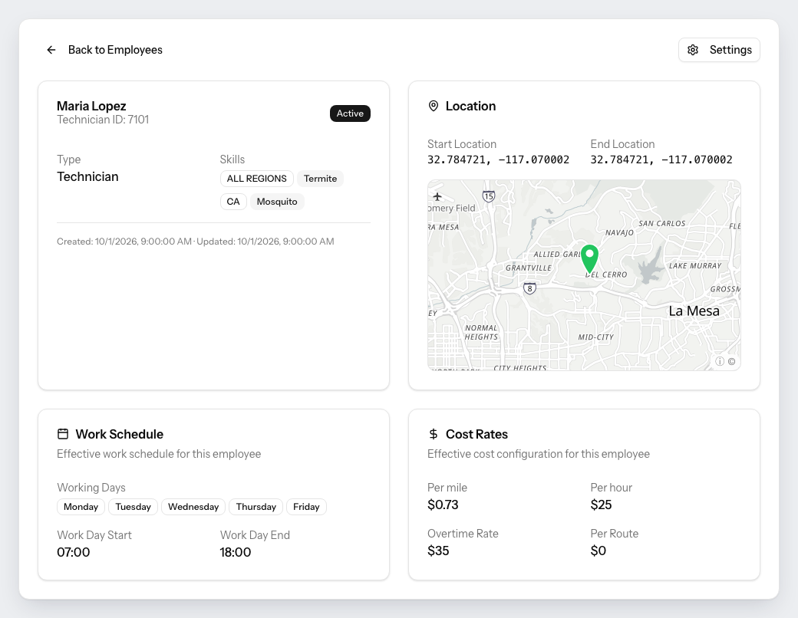The image size is (798, 618).
Task: Click the MID-CITY label on map
Action: pos(596,337)
